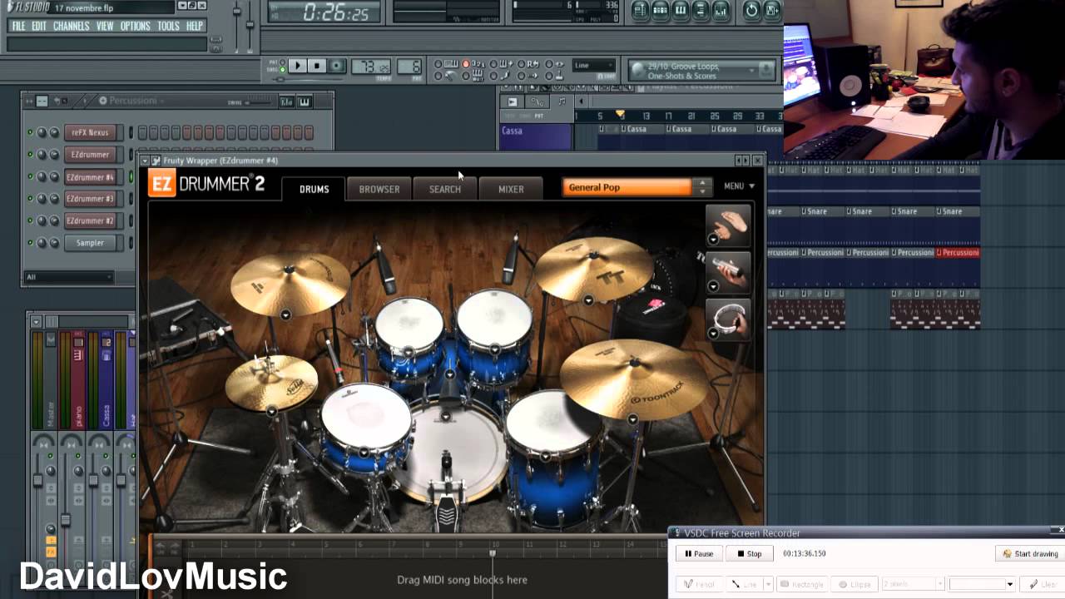Open the Line snap dropdown
This screenshot has height=599, width=1065.
(595, 65)
